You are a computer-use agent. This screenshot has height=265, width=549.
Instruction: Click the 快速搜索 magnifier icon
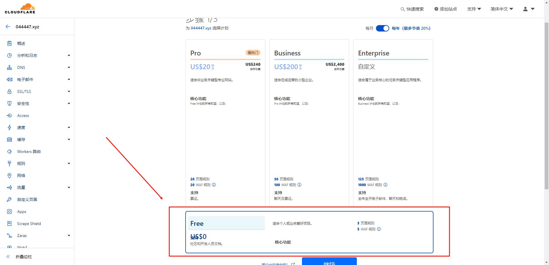point(402,9)
